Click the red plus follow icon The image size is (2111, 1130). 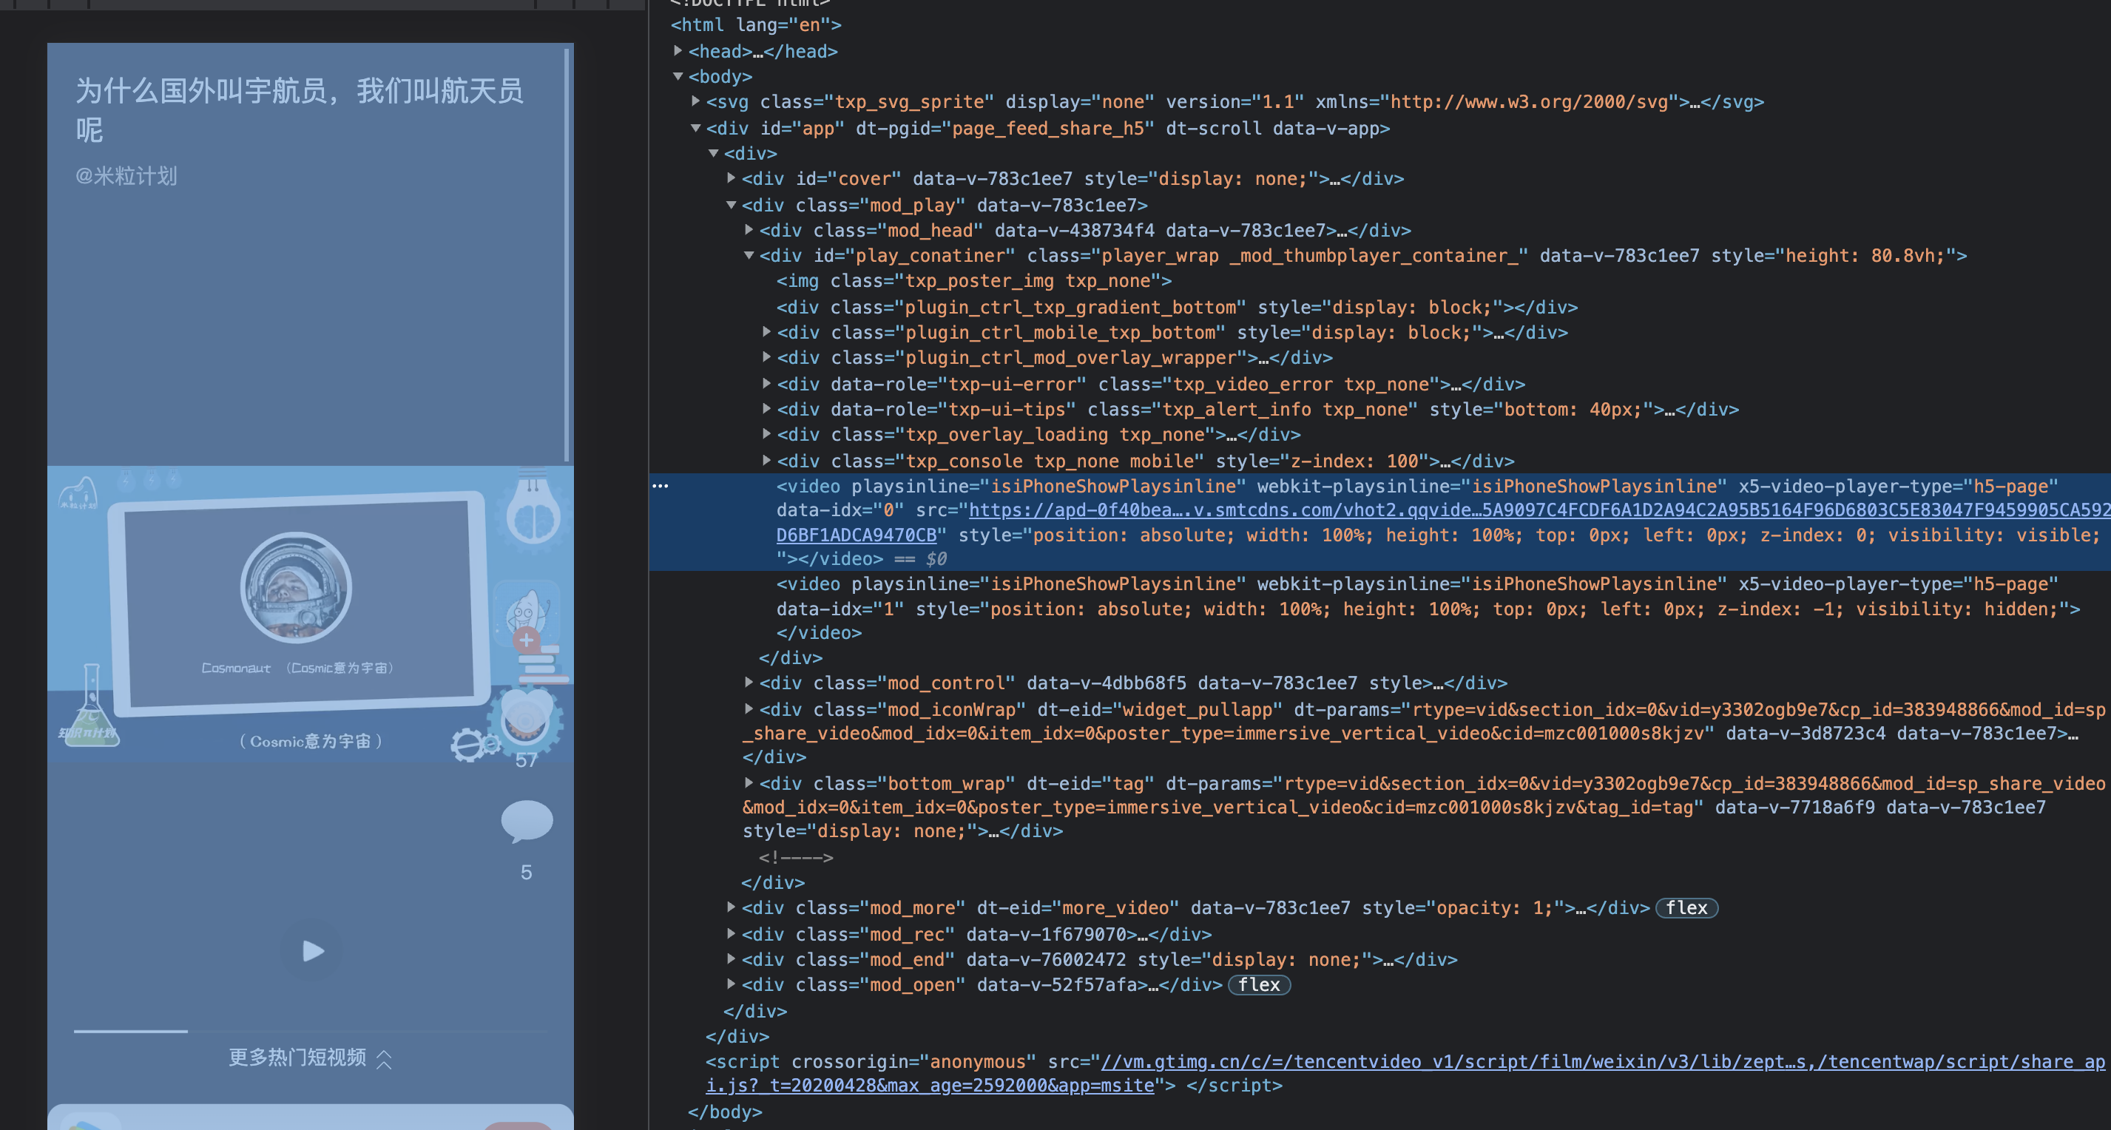[x=526, y=640]
